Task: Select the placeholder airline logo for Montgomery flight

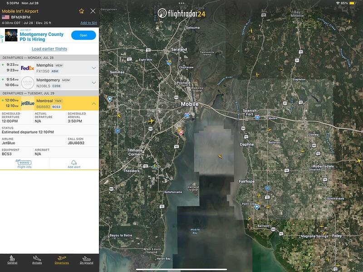Action: pyautogui.click(x=28, y=83)
